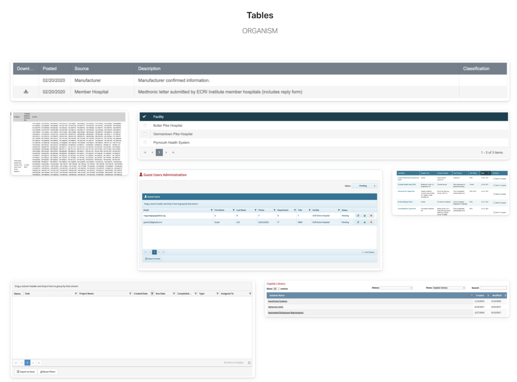Image resolution: width=517 pixels, height=382 pixels.
Task: Approve guest123@gmail.com with thumbs-up icon
Action: (x=365, y=222)
